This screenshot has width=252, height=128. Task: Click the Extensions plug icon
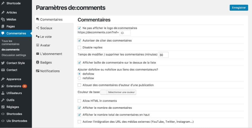(3, 86)
